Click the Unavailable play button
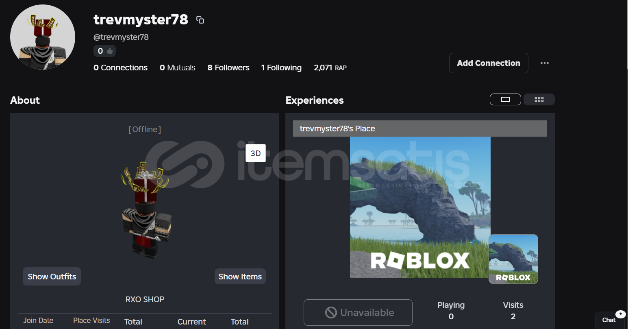The height and width of the screenshot is (329, 628). (x=358, y=312)
